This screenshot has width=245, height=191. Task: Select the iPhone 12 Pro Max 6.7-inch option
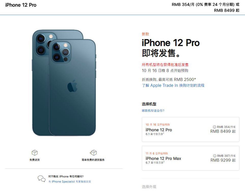[190, 158]
